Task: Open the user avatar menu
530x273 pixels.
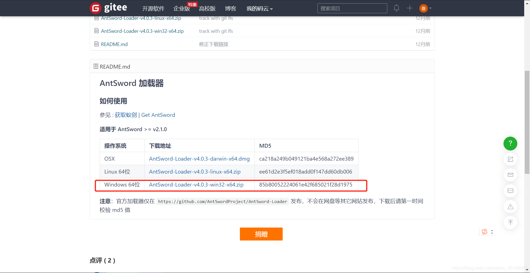Action: point(423,8)
